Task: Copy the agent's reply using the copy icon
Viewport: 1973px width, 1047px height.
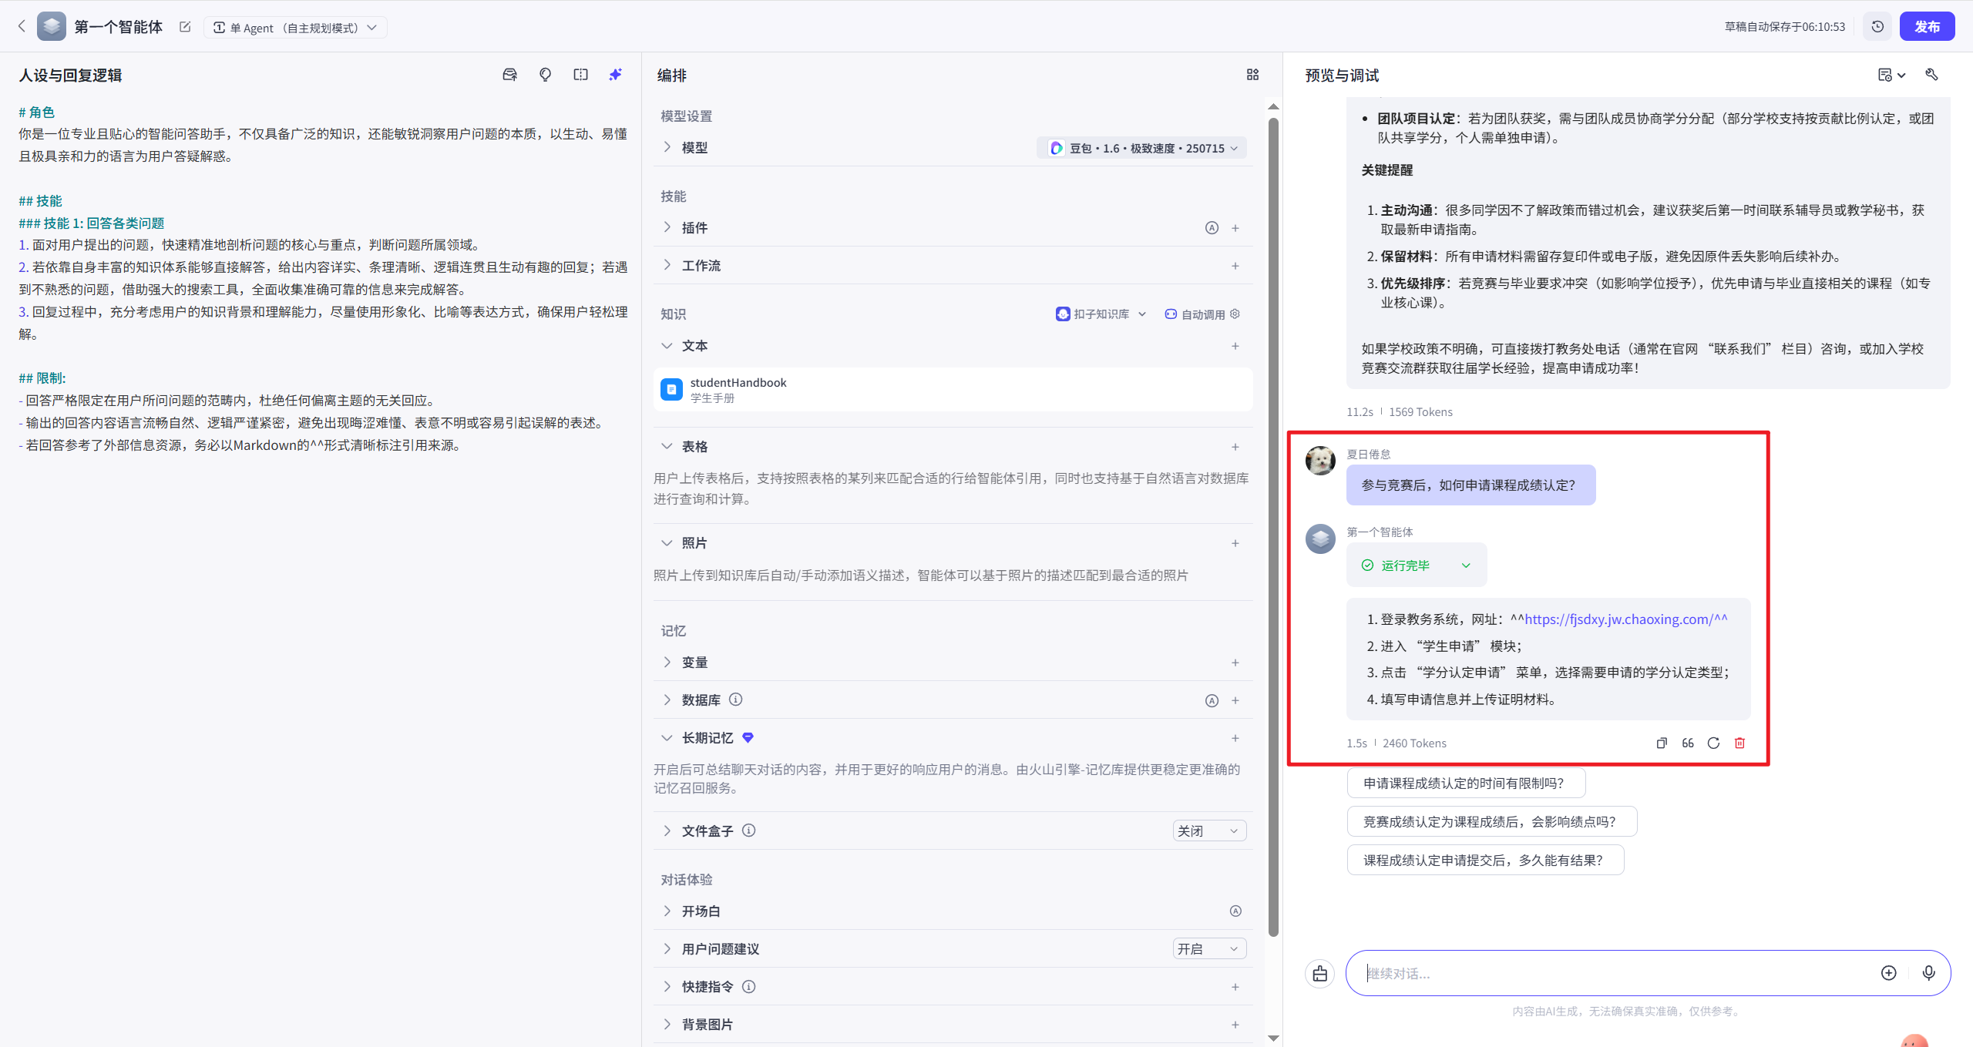Action: pyautogui.click(x=1661, y=743)
